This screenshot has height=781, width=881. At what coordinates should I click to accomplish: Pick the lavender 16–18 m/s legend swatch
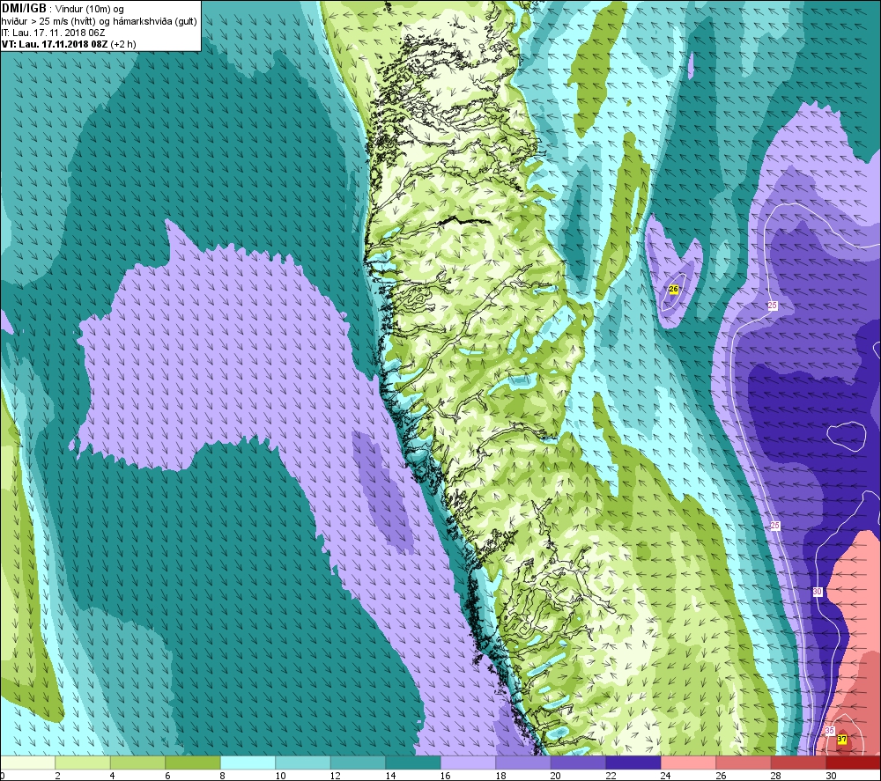(468, 763)
